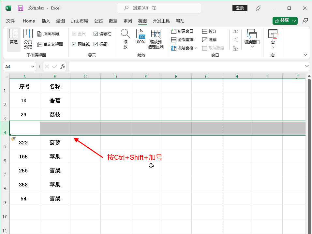Open Custom Views (自定义视图)
The width and height of the screenshot is (312, 234).
[50, 44]
